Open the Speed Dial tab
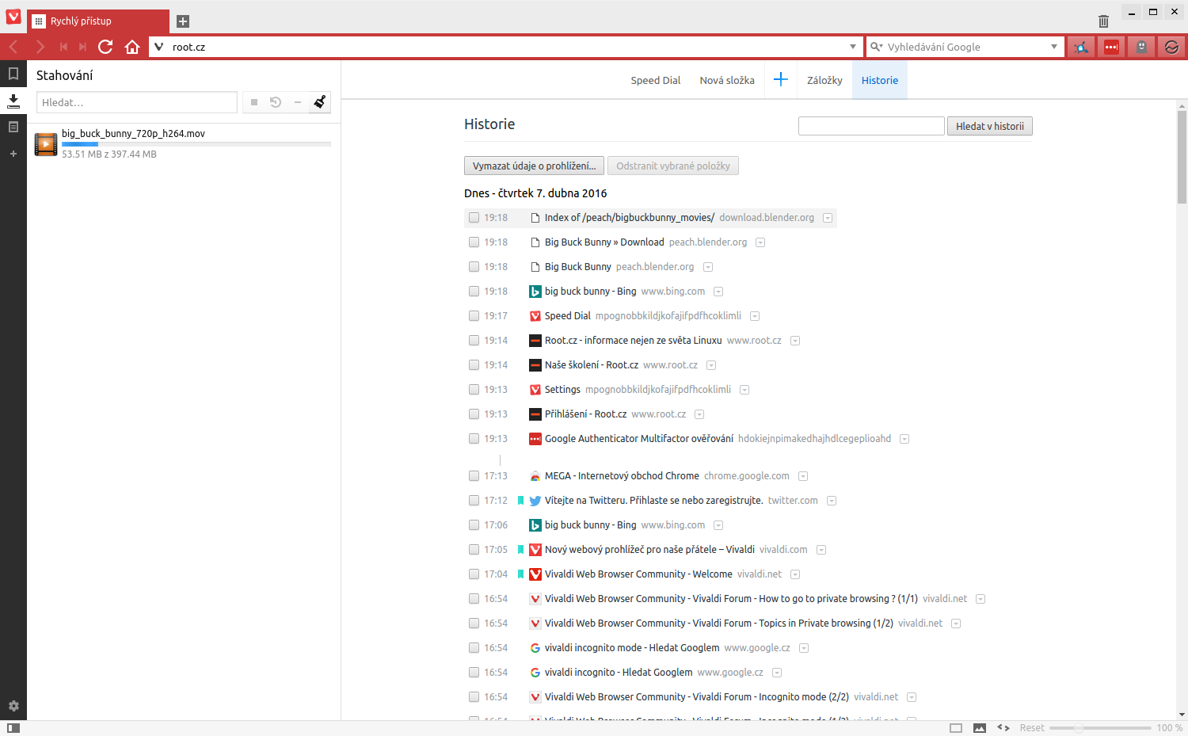 [655, 80]
